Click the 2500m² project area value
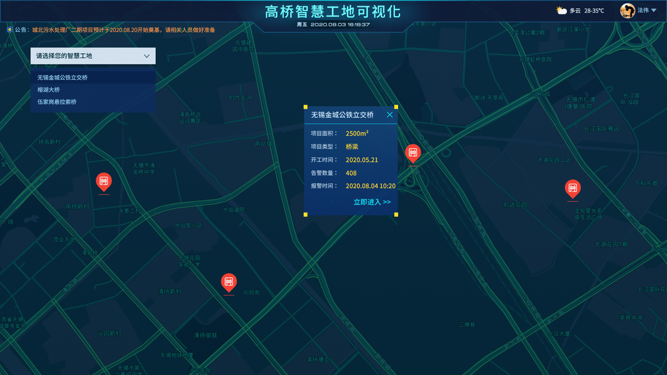The image size is (667, 375). (357, 134)
